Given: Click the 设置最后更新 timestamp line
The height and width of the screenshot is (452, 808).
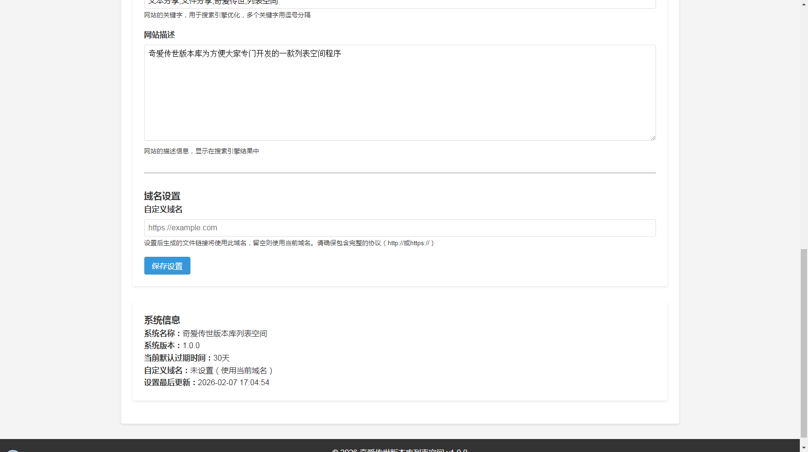Looking at the screenshot, I should (x=206, y=383).
